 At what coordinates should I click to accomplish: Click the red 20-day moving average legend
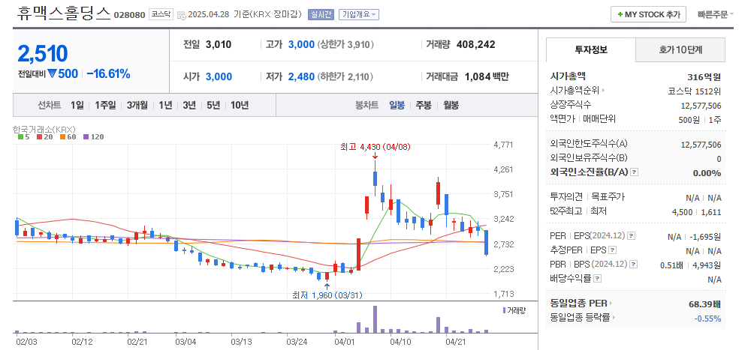pyautogui.click(x=44, y=136)
